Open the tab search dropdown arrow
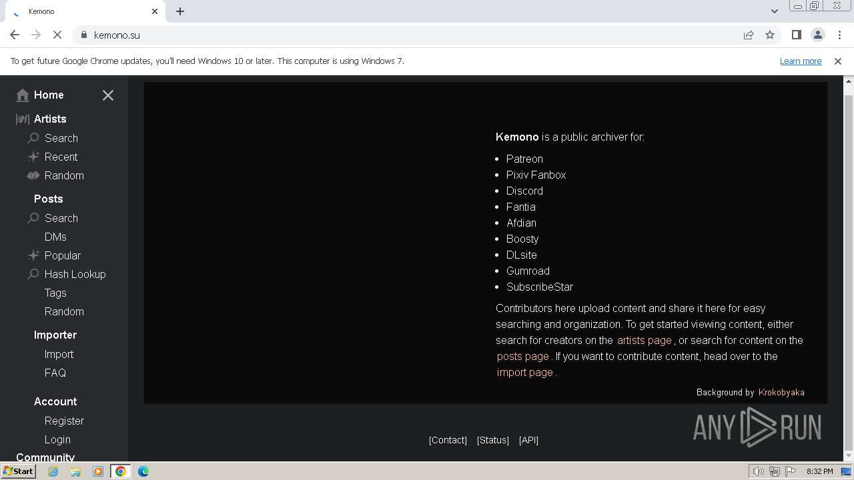The height and width of the screenshot is (480, 854). [775, 11]
